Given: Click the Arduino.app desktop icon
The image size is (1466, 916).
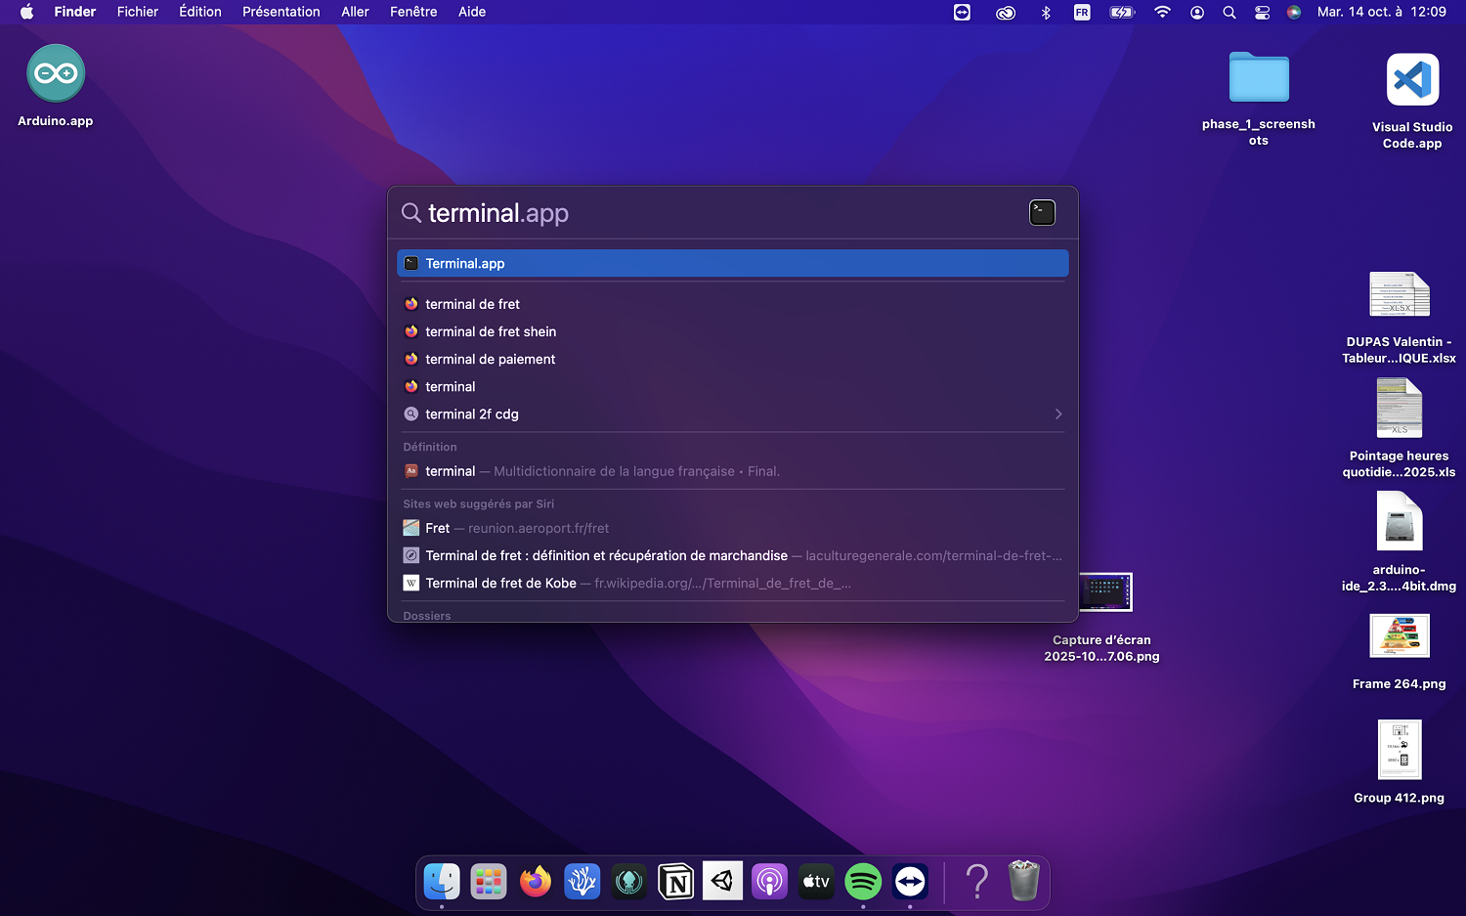Looking at the screenshot, I should point(56,74).
